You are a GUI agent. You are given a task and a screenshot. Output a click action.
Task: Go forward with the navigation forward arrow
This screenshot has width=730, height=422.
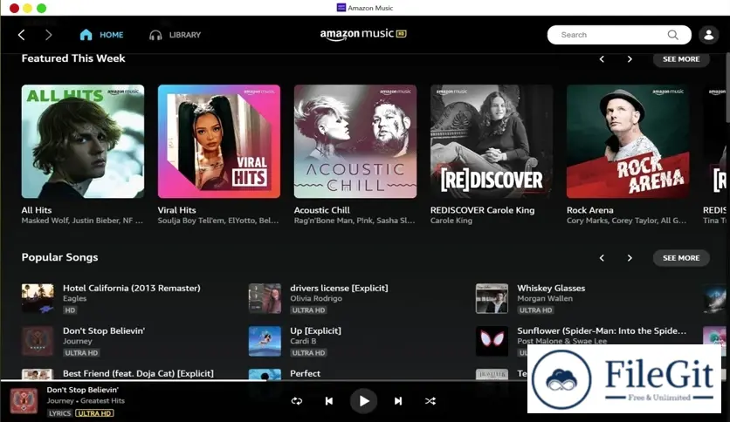[48, 35]
